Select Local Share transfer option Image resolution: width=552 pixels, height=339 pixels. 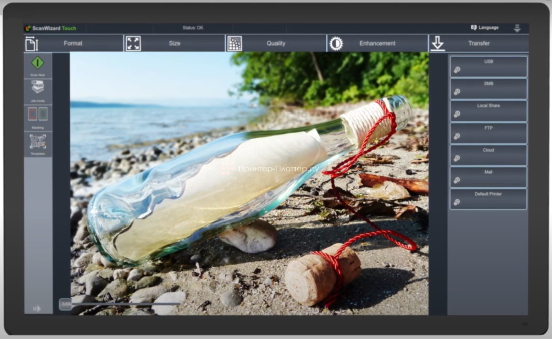[x=488, y=110]
